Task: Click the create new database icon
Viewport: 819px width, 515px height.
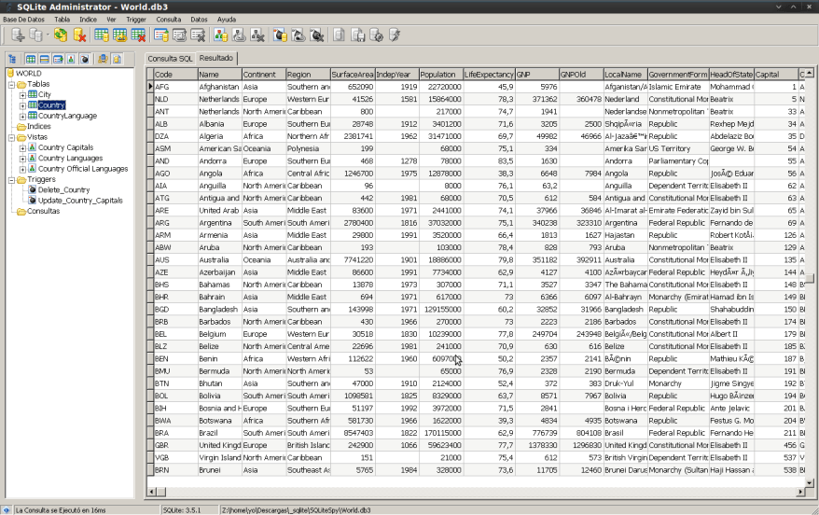Action: 16,35
